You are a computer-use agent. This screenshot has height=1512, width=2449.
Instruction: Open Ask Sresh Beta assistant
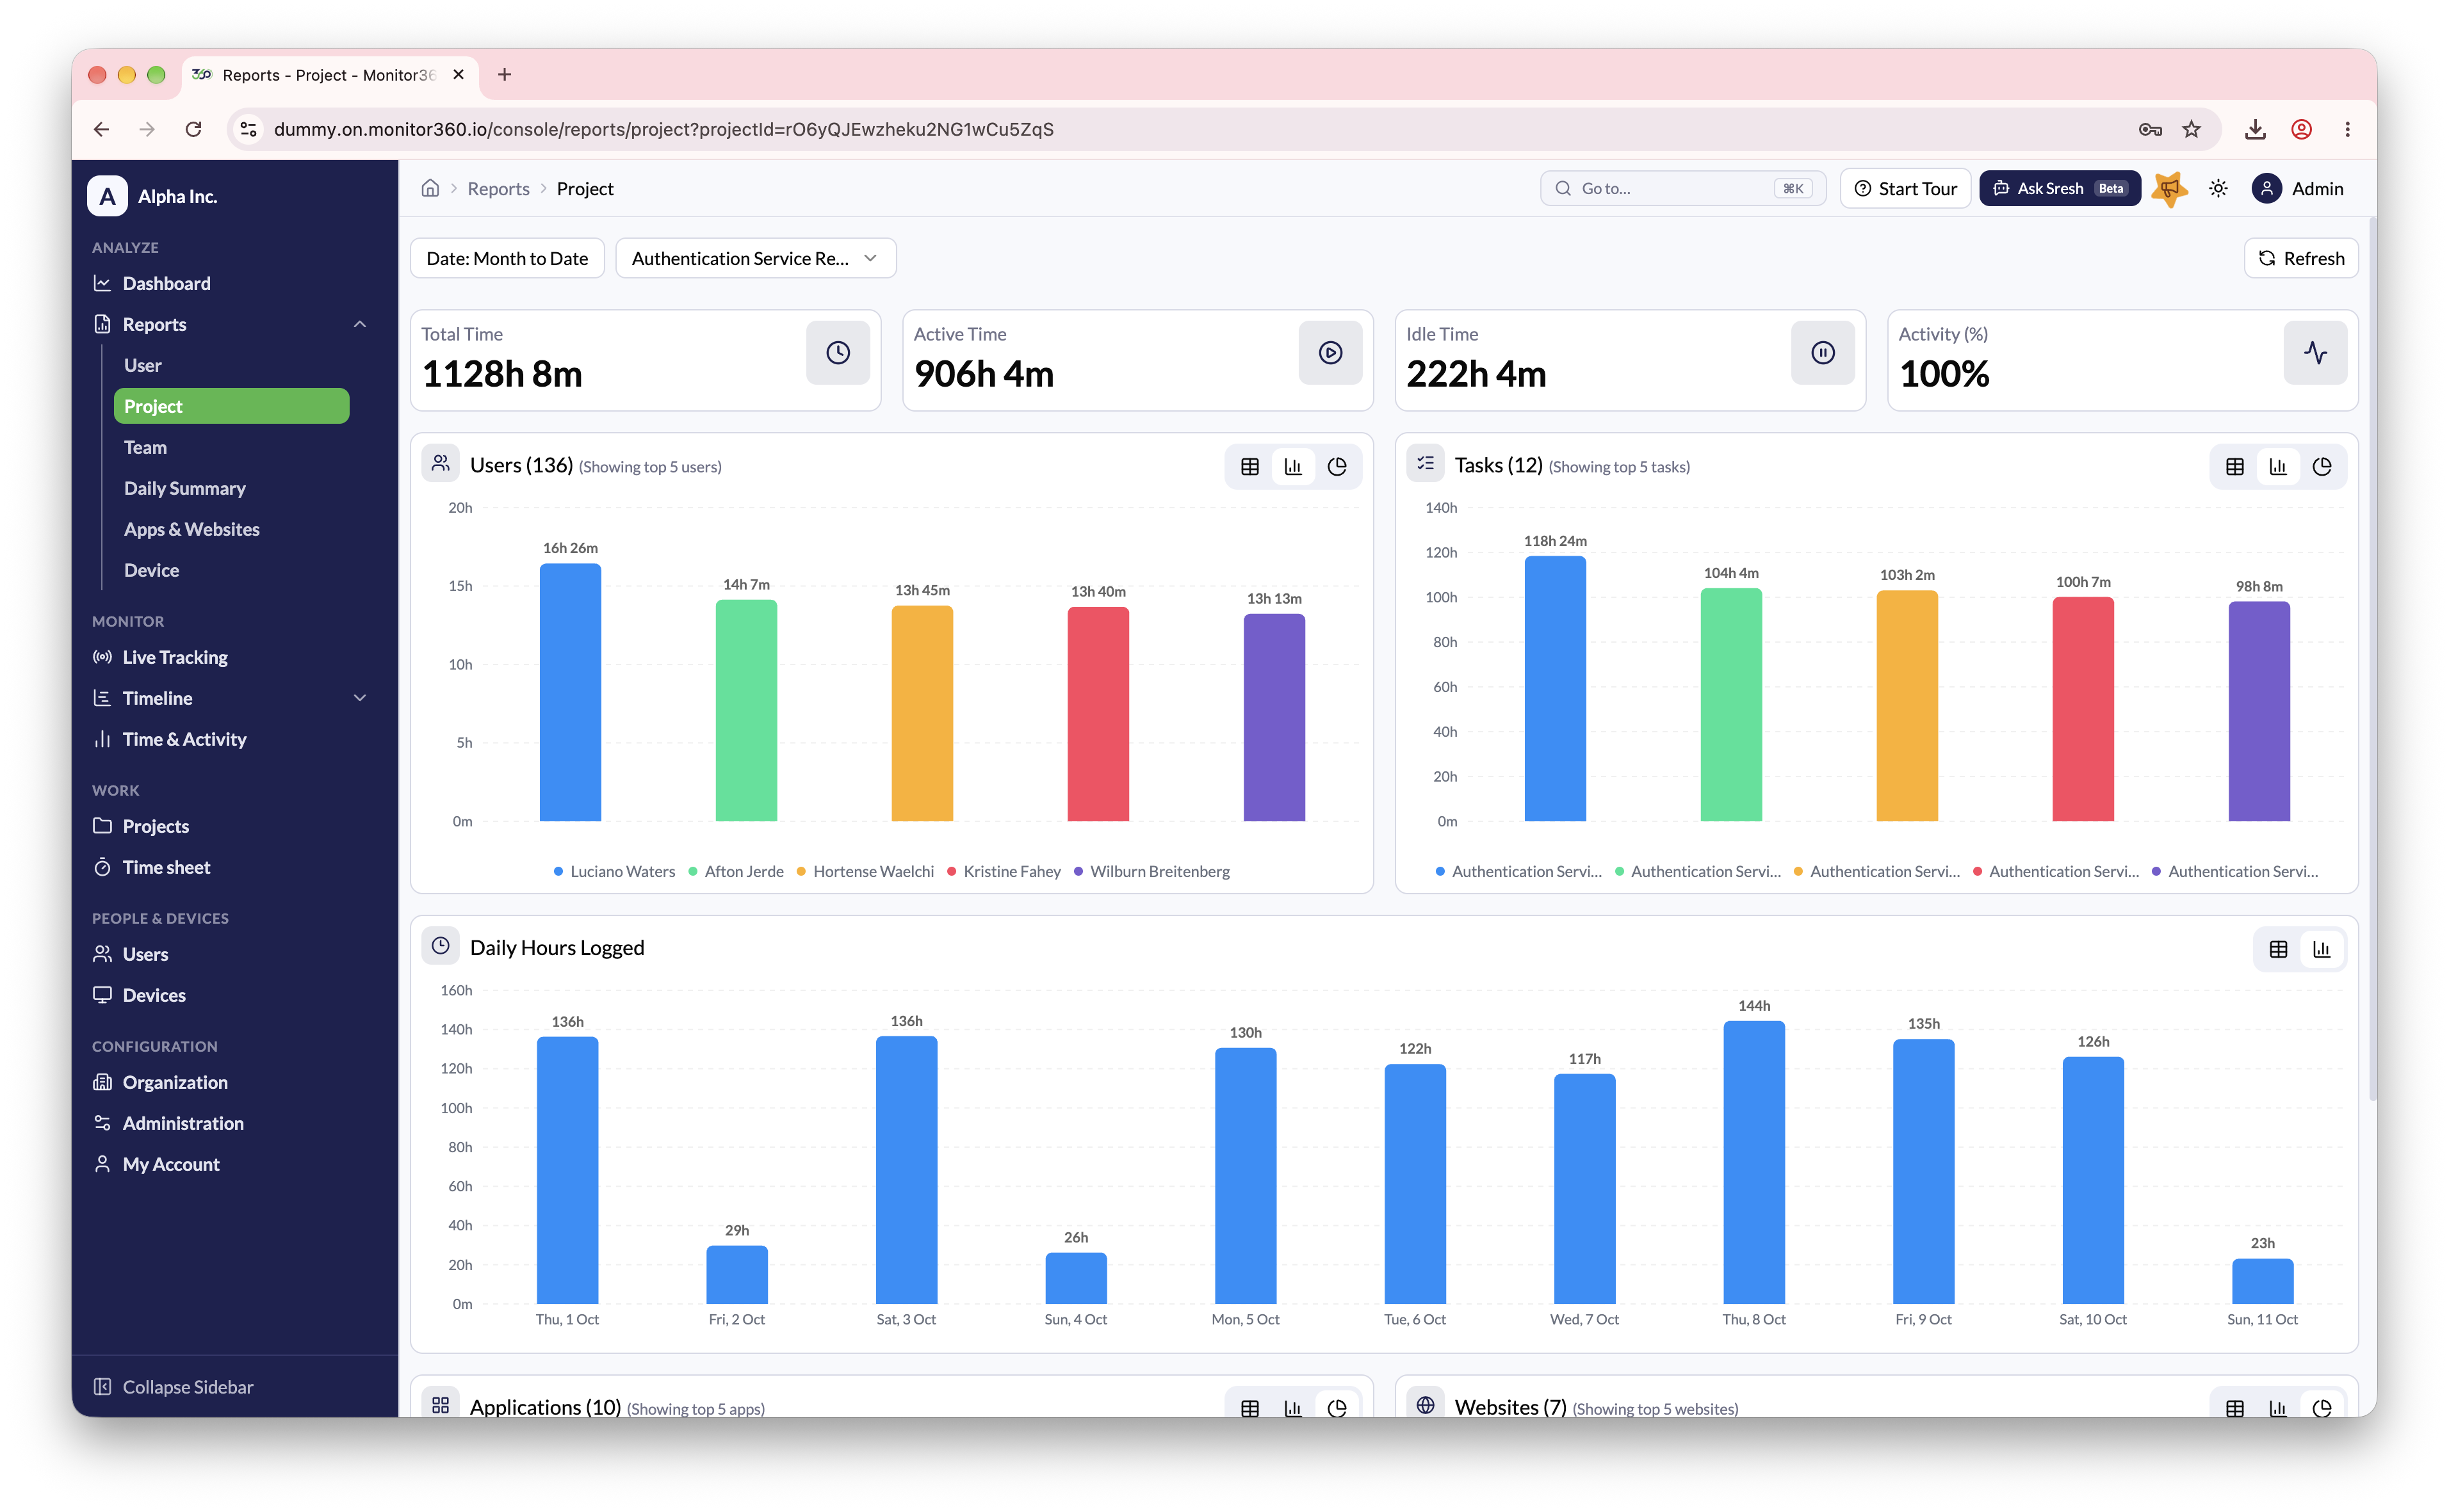tap(2059, 188)
